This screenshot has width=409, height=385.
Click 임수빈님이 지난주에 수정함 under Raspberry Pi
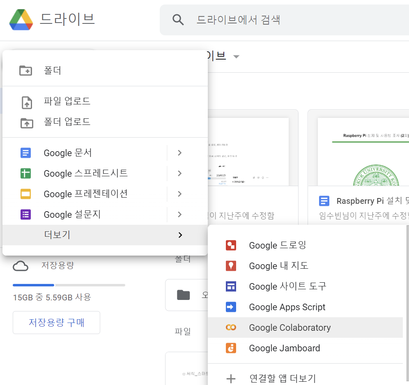364,216
